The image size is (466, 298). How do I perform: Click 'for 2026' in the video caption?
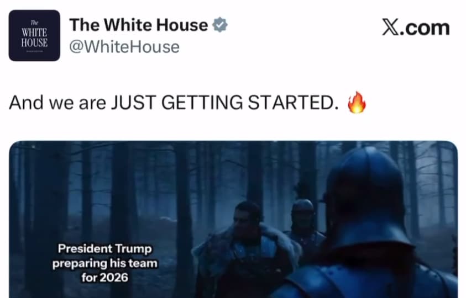pyautogui.click(x=104, y=278)
